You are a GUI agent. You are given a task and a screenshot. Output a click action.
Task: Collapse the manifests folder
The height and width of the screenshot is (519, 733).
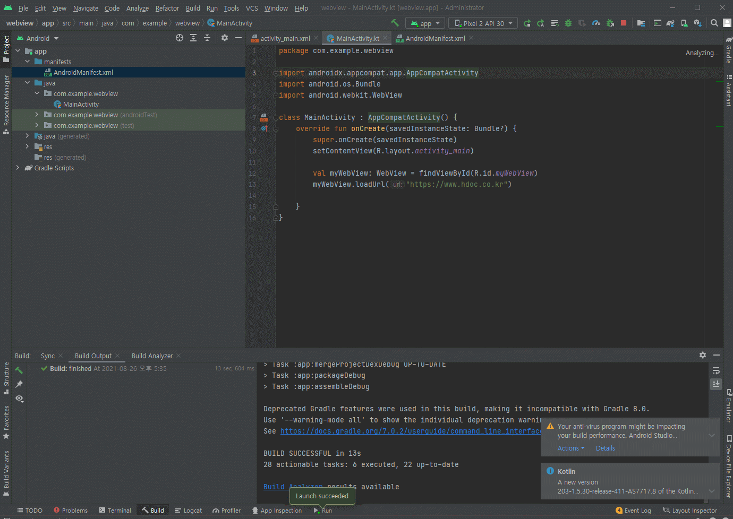coord(28,62)
